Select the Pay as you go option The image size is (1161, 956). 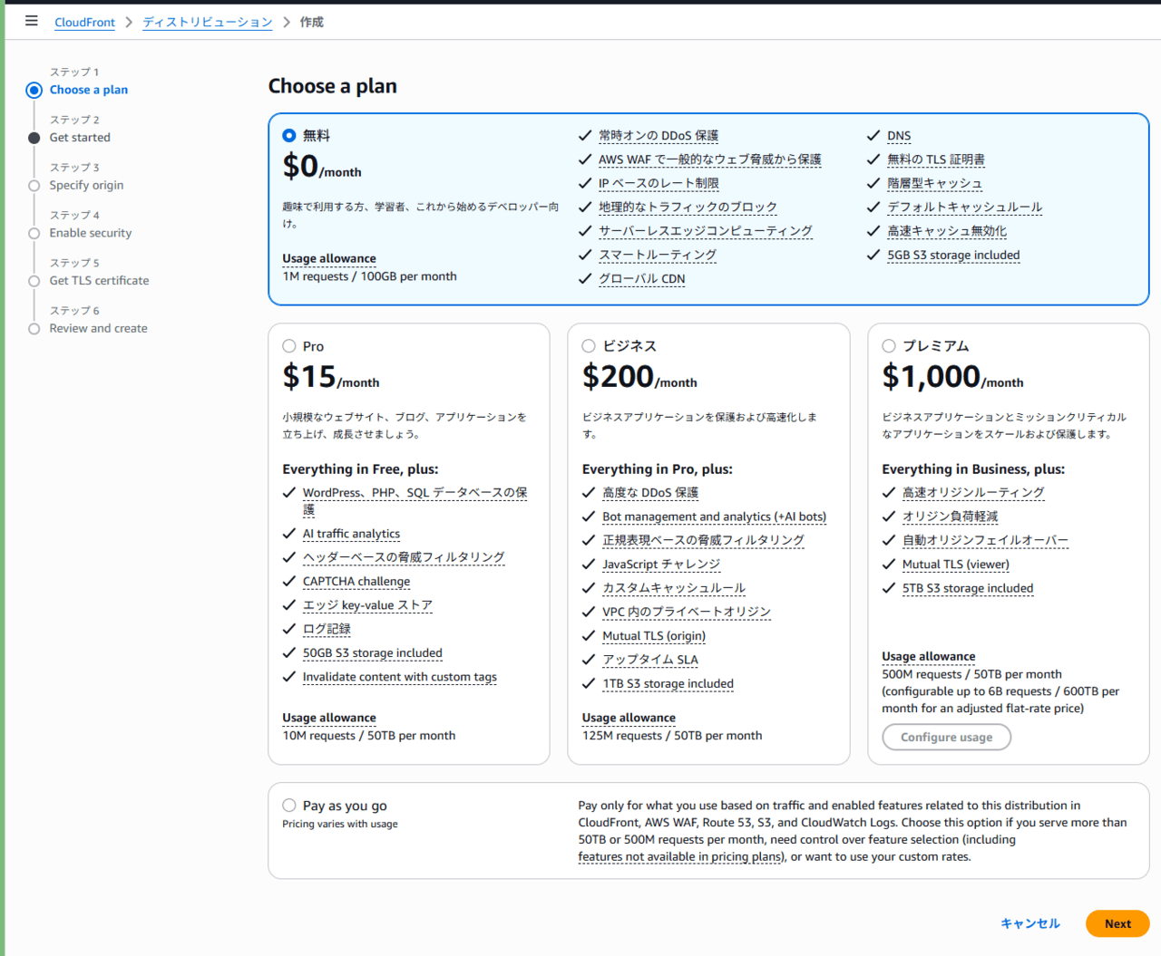[289, 806]
